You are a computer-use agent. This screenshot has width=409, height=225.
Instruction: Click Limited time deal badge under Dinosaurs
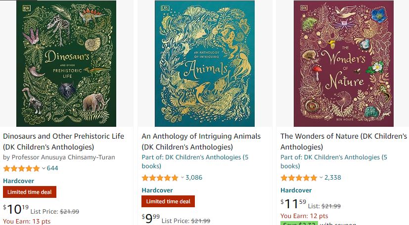point(30,192)
